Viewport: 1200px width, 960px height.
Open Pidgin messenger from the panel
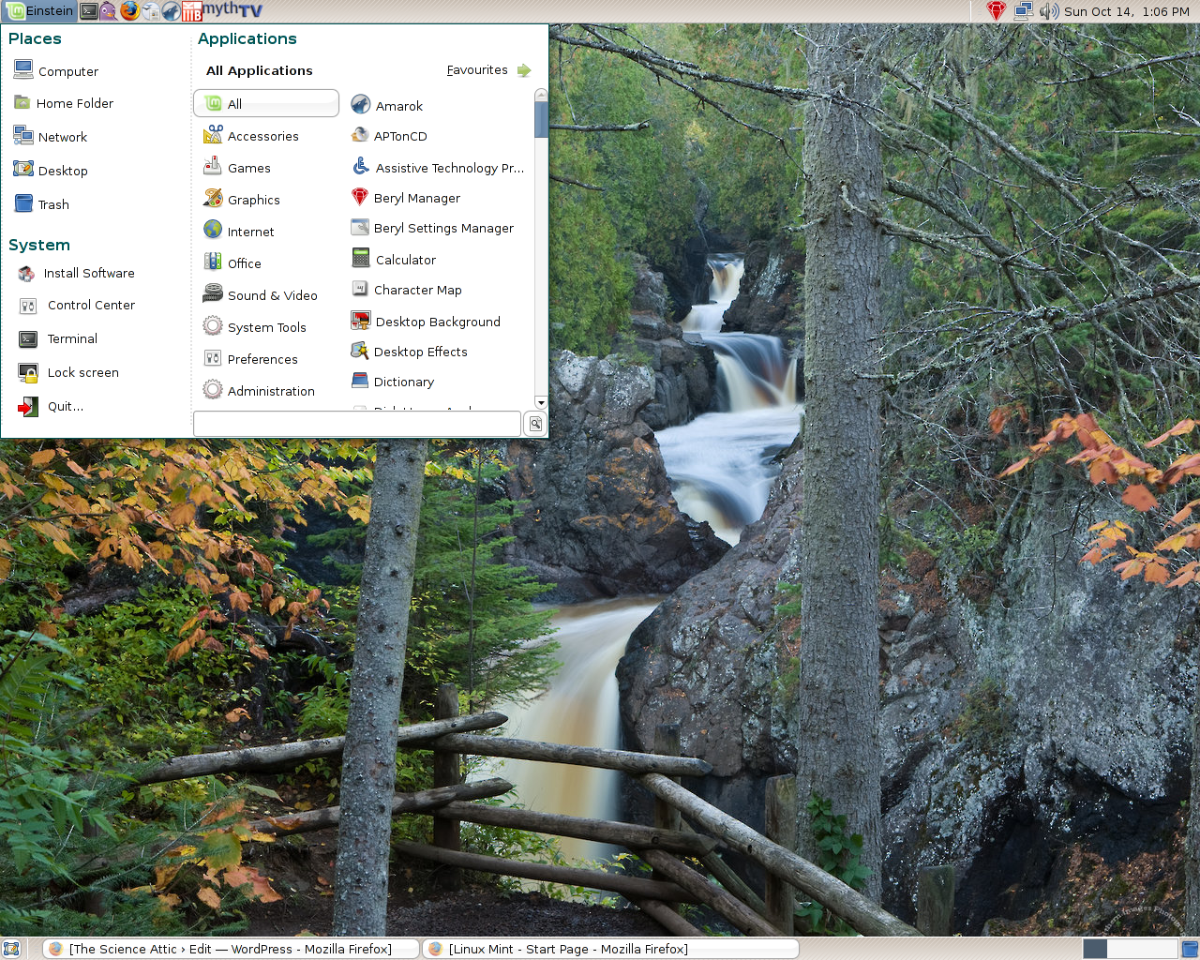(x=109, y=11)
